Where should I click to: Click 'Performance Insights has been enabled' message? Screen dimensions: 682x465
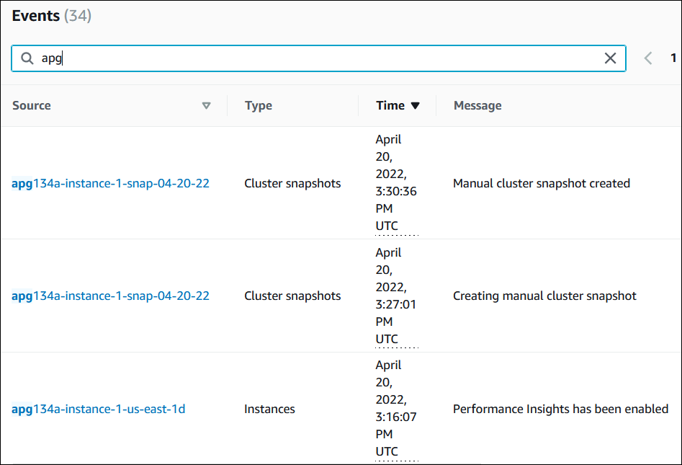[560, 409]
